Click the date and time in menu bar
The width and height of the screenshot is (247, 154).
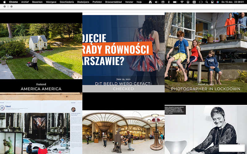233,2
